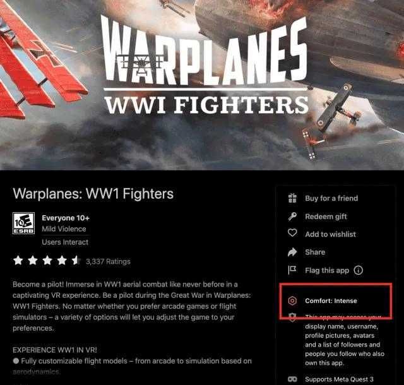Open the 3,337 Ratings link
This screenshot has height=385, width=404.
[x=108, y=261]
